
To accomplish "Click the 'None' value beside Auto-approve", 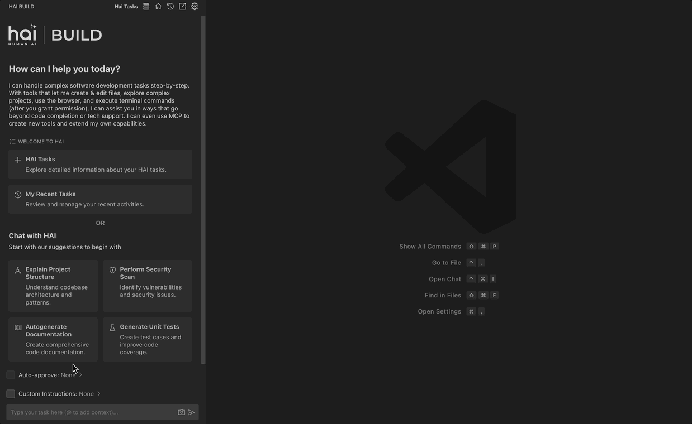I will point(68,375).
